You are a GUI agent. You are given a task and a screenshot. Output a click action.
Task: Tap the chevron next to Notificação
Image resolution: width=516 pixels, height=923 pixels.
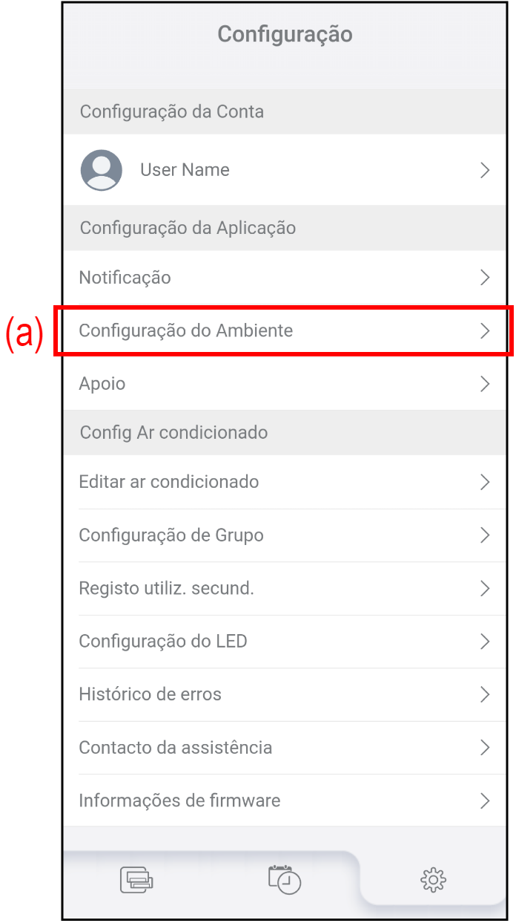485,278
